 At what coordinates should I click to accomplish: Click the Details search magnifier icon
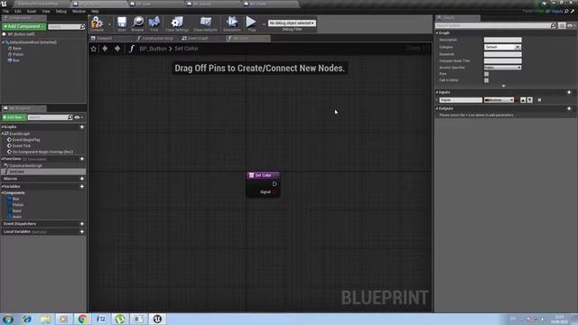[553, 25]
